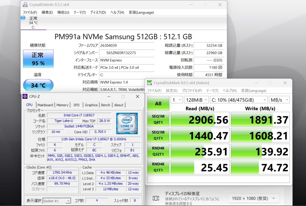The height and width of the screenshot is (206, 306).
Task: Open 編集(E) menu in CrystalDiskInfo
Action: point(47,12)
